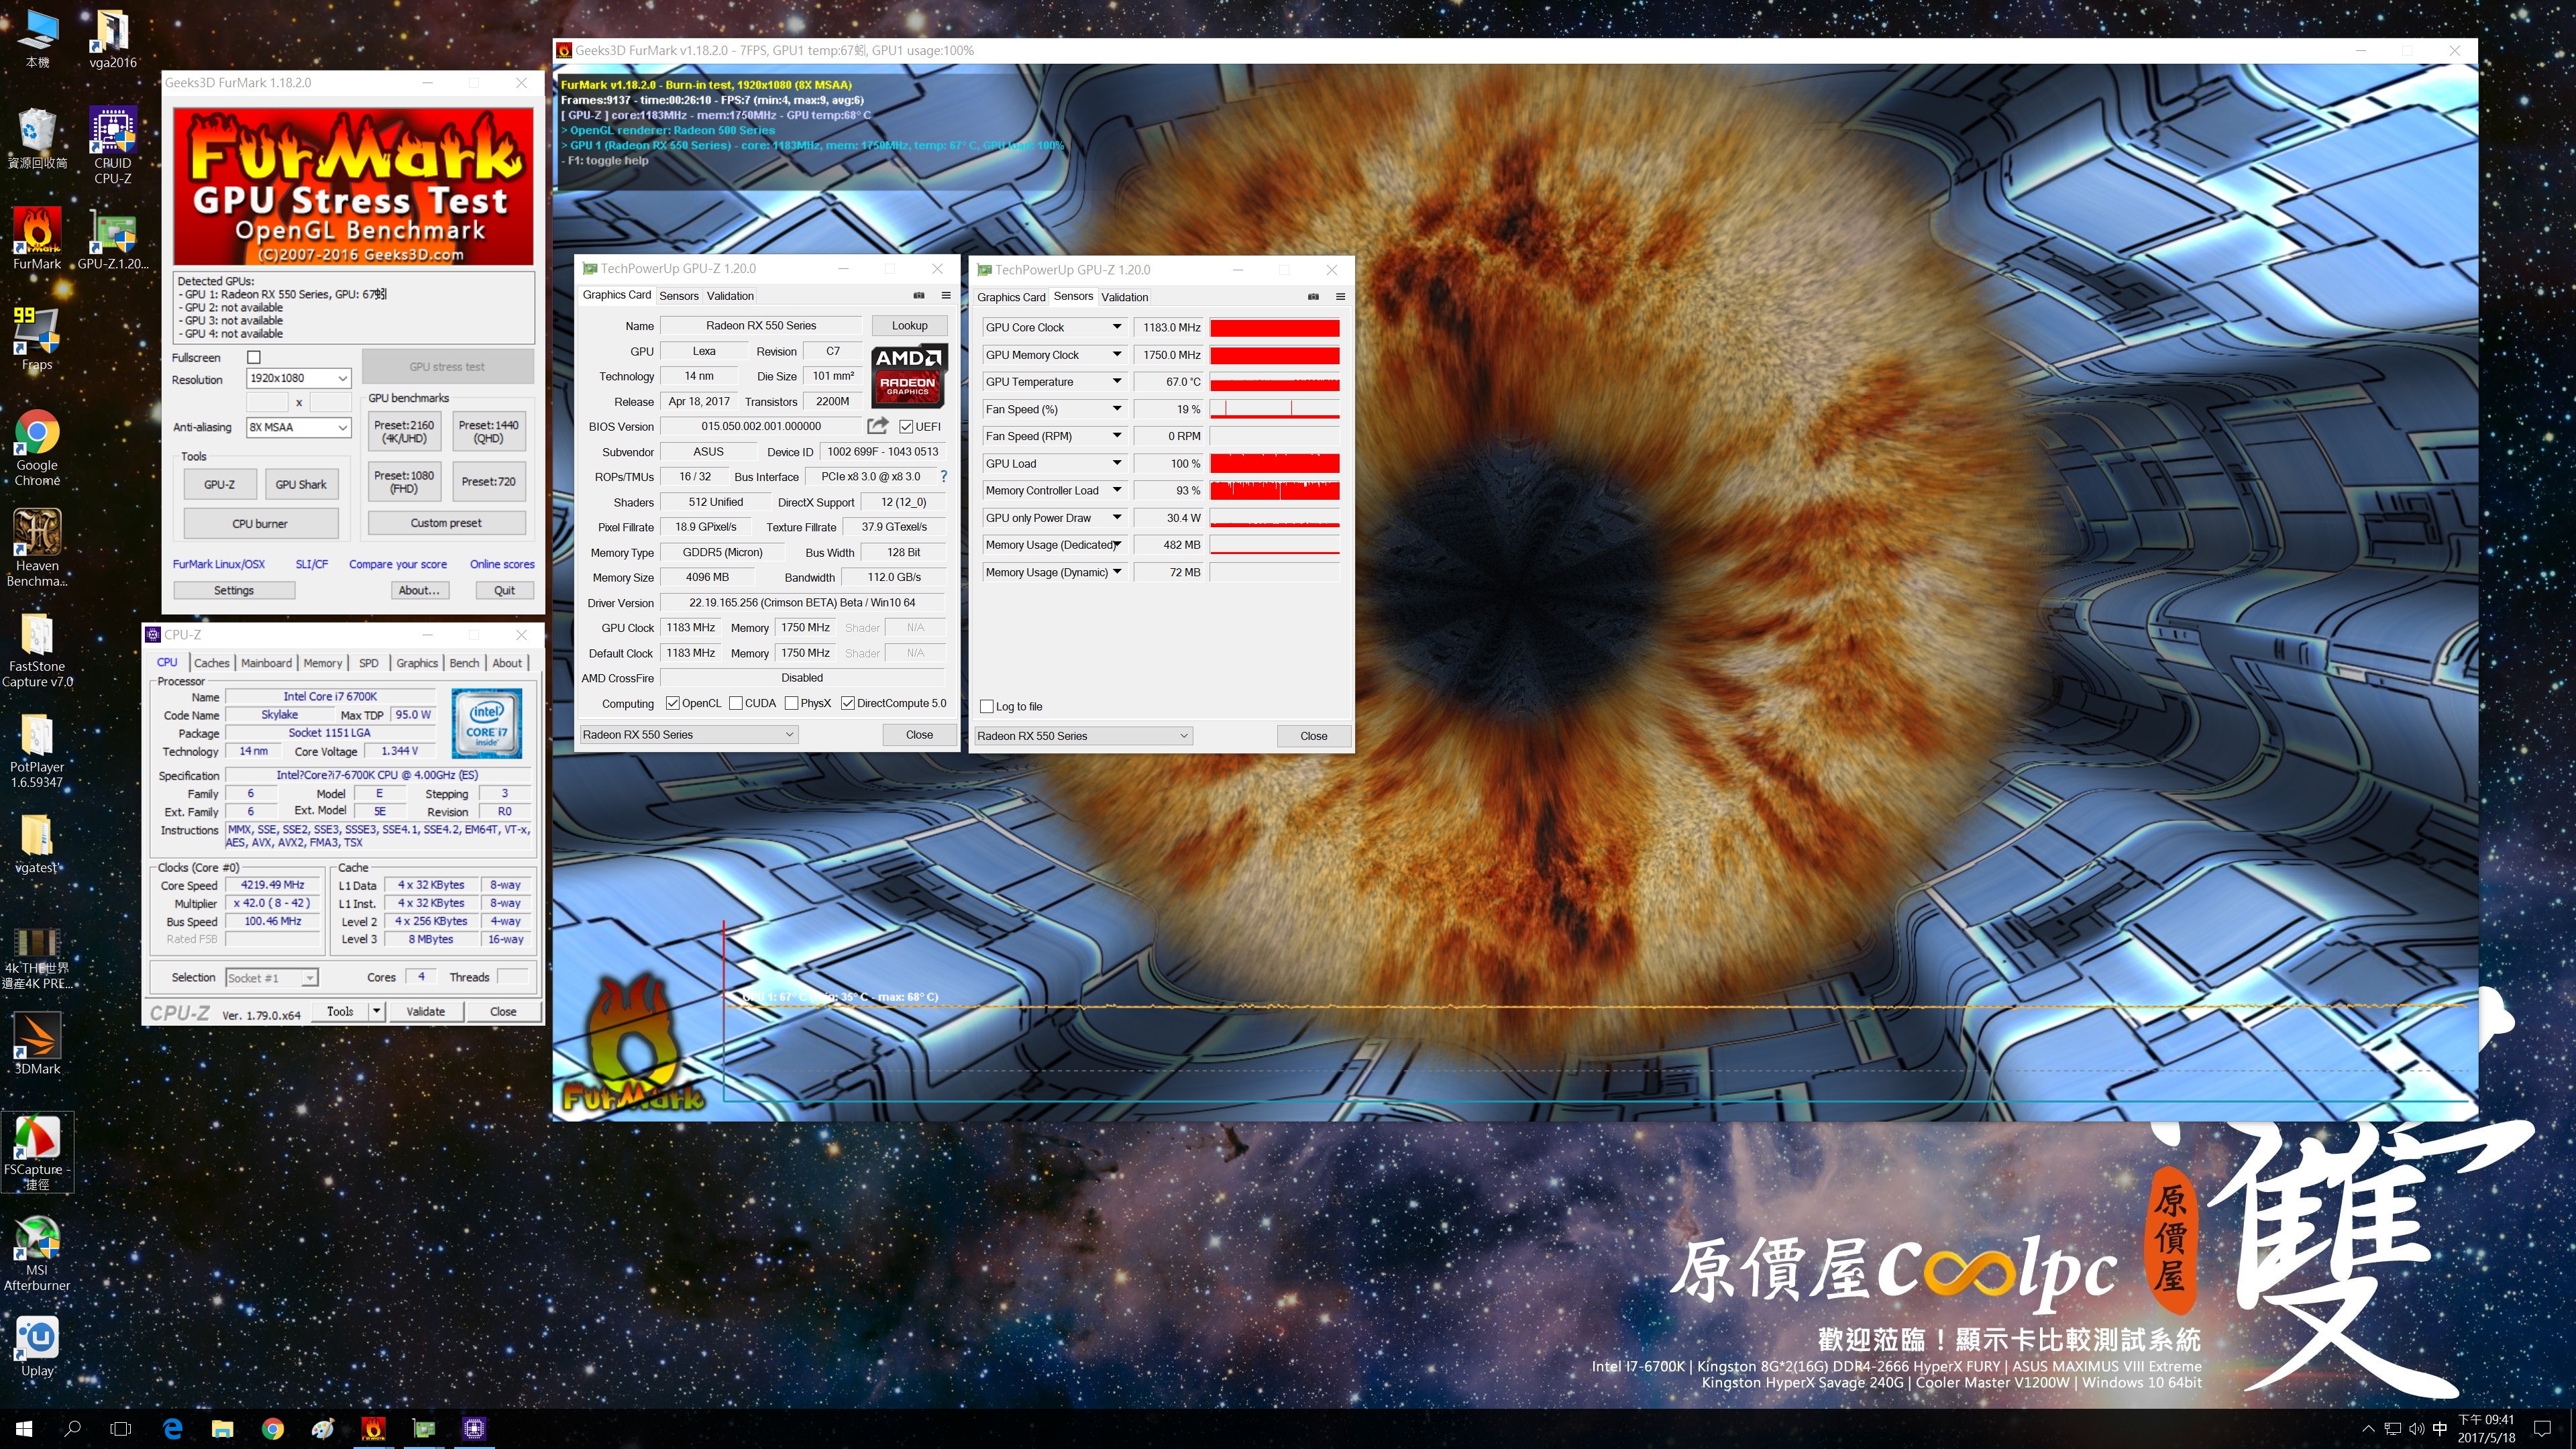Open Heaven Benchmark desktop icon

37,547
